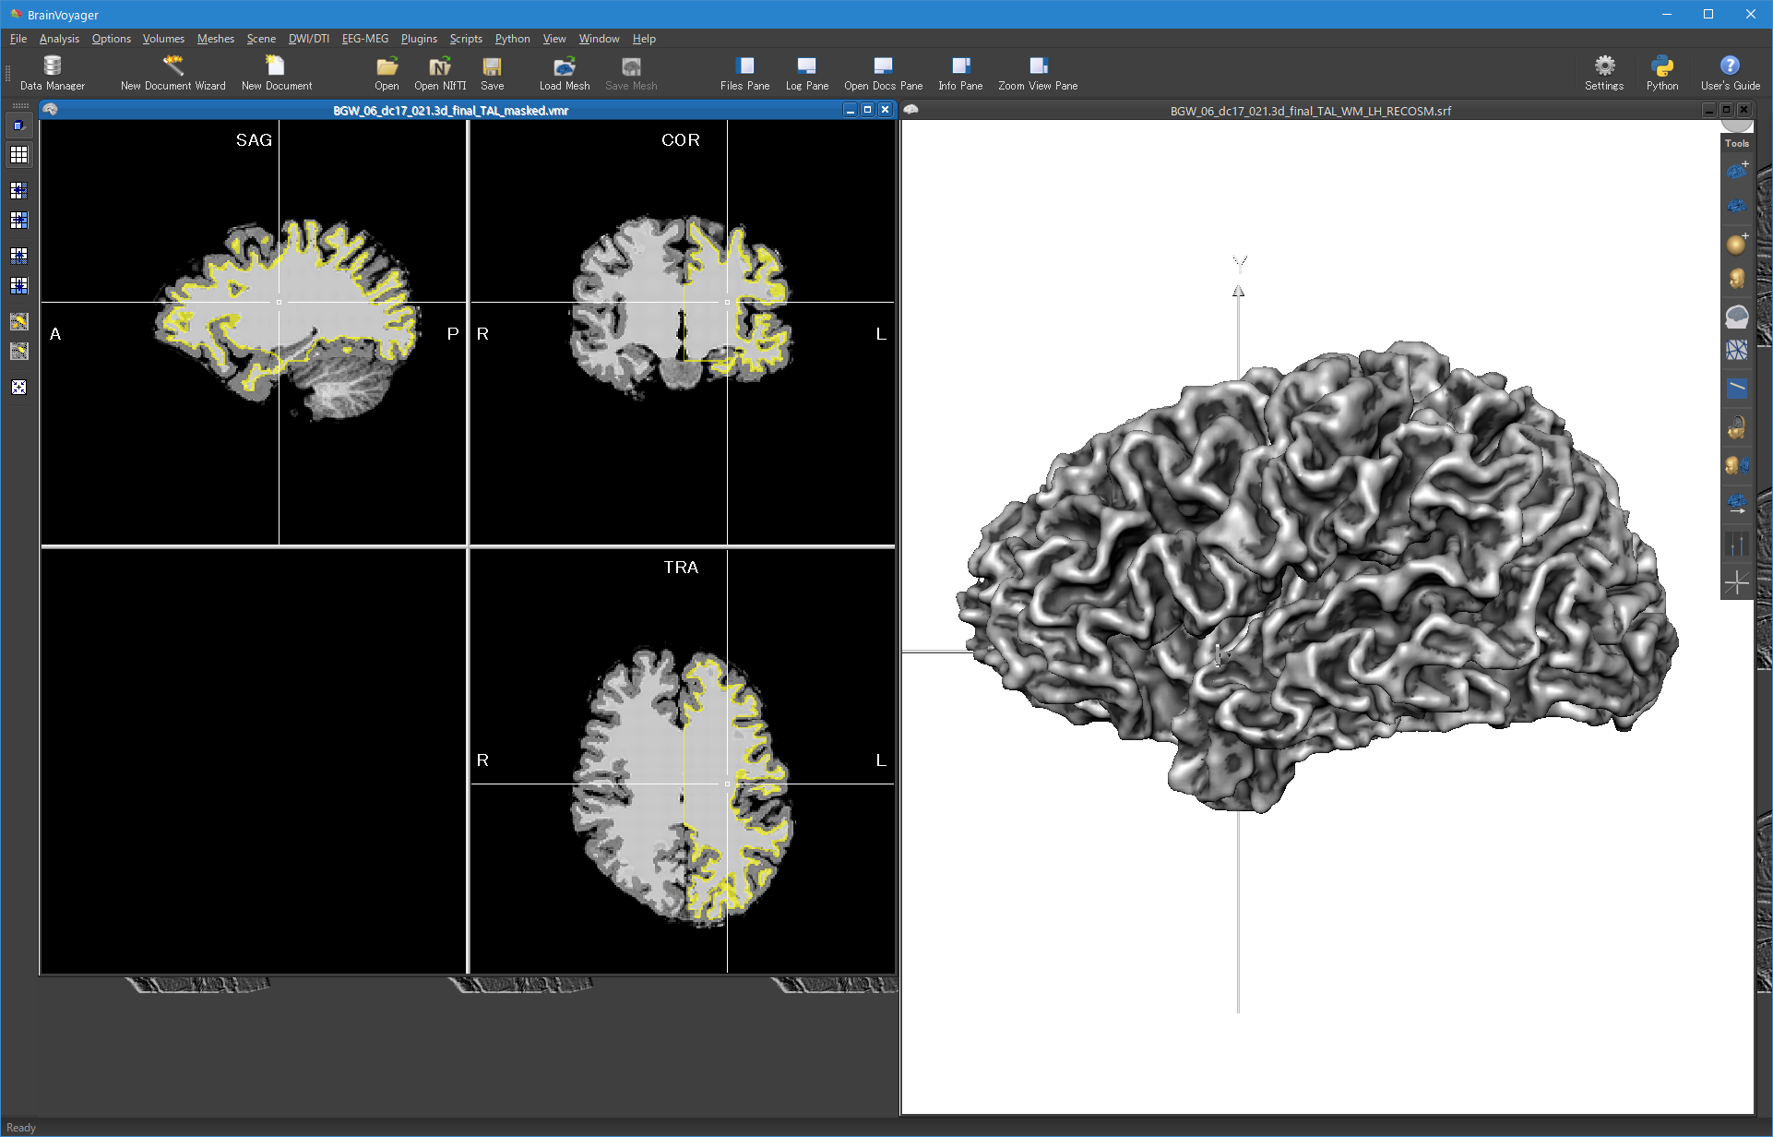Open the EEG-MEG menu
The image size is (1773, 1137).
click(365, 39)
